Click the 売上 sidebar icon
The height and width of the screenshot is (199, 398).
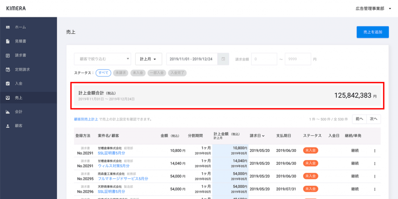[8, 98]
